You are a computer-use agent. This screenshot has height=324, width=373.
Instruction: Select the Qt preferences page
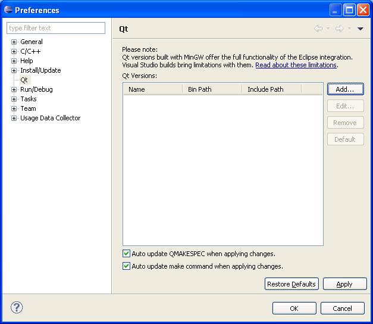[24, 80]
